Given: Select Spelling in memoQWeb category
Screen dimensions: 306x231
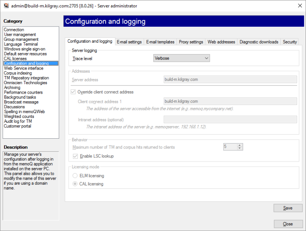Looking at the screenshot, I should point(24,112).
